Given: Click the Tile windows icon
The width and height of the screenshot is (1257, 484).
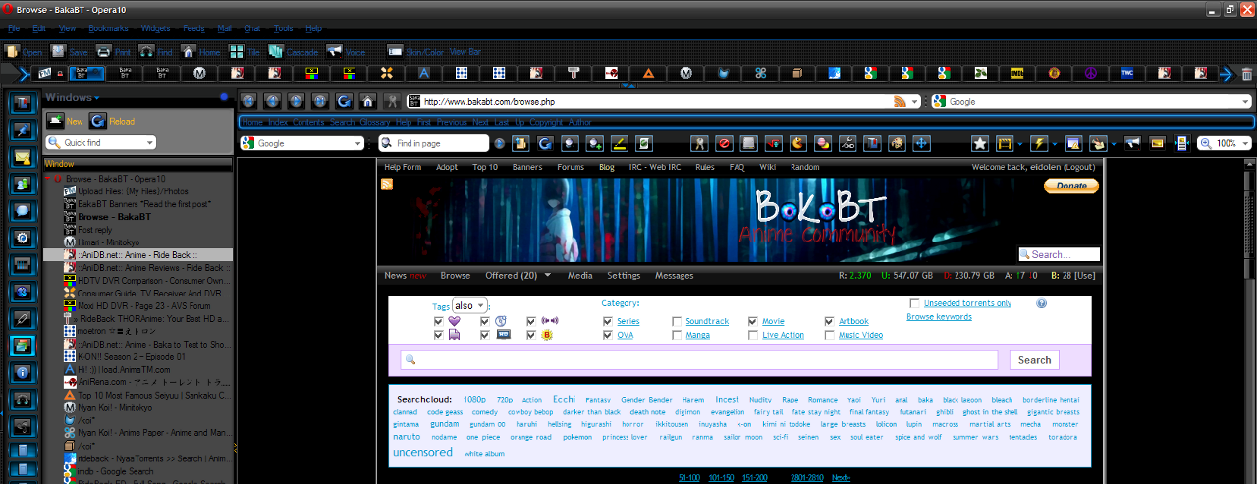Looking at the screenshot, I should click(237, 51).
